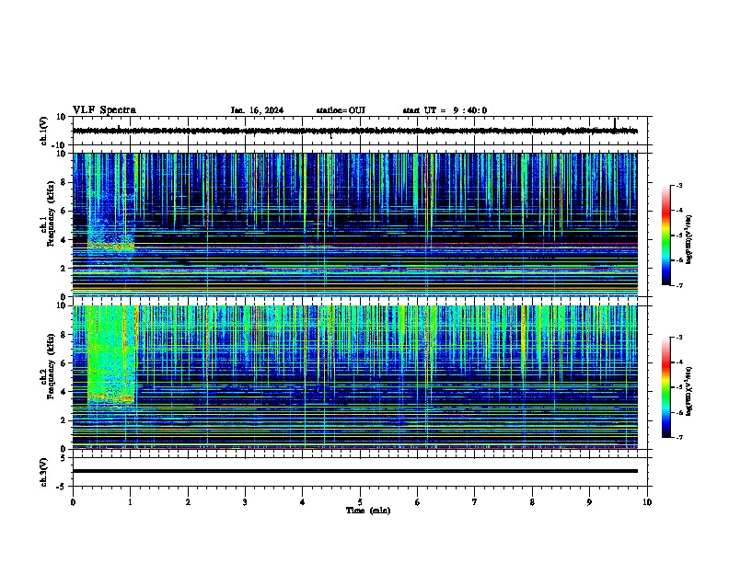Click the "10" at the time axis end
Image resolution: width=729 pixels, height=563 pixels.
click(x=647, y=502)
